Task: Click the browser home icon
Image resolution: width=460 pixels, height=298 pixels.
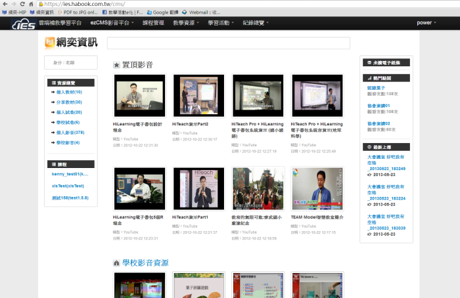Action: click(31, 4)
